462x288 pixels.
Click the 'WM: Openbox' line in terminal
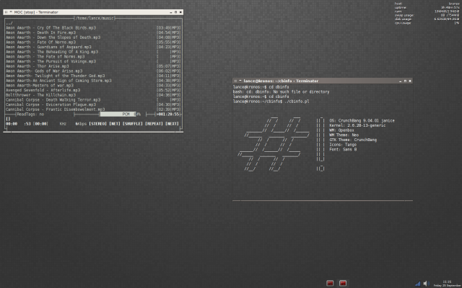click(341, 130)
